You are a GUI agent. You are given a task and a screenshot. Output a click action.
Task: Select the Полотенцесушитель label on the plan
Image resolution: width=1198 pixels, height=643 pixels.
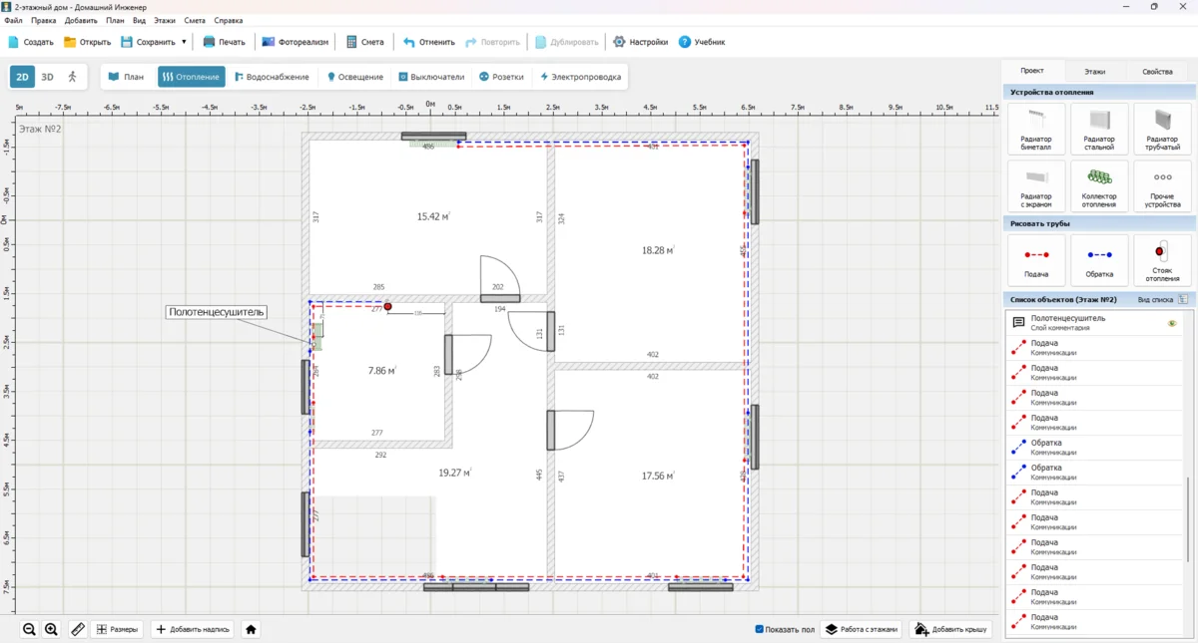tap(217, 312)
